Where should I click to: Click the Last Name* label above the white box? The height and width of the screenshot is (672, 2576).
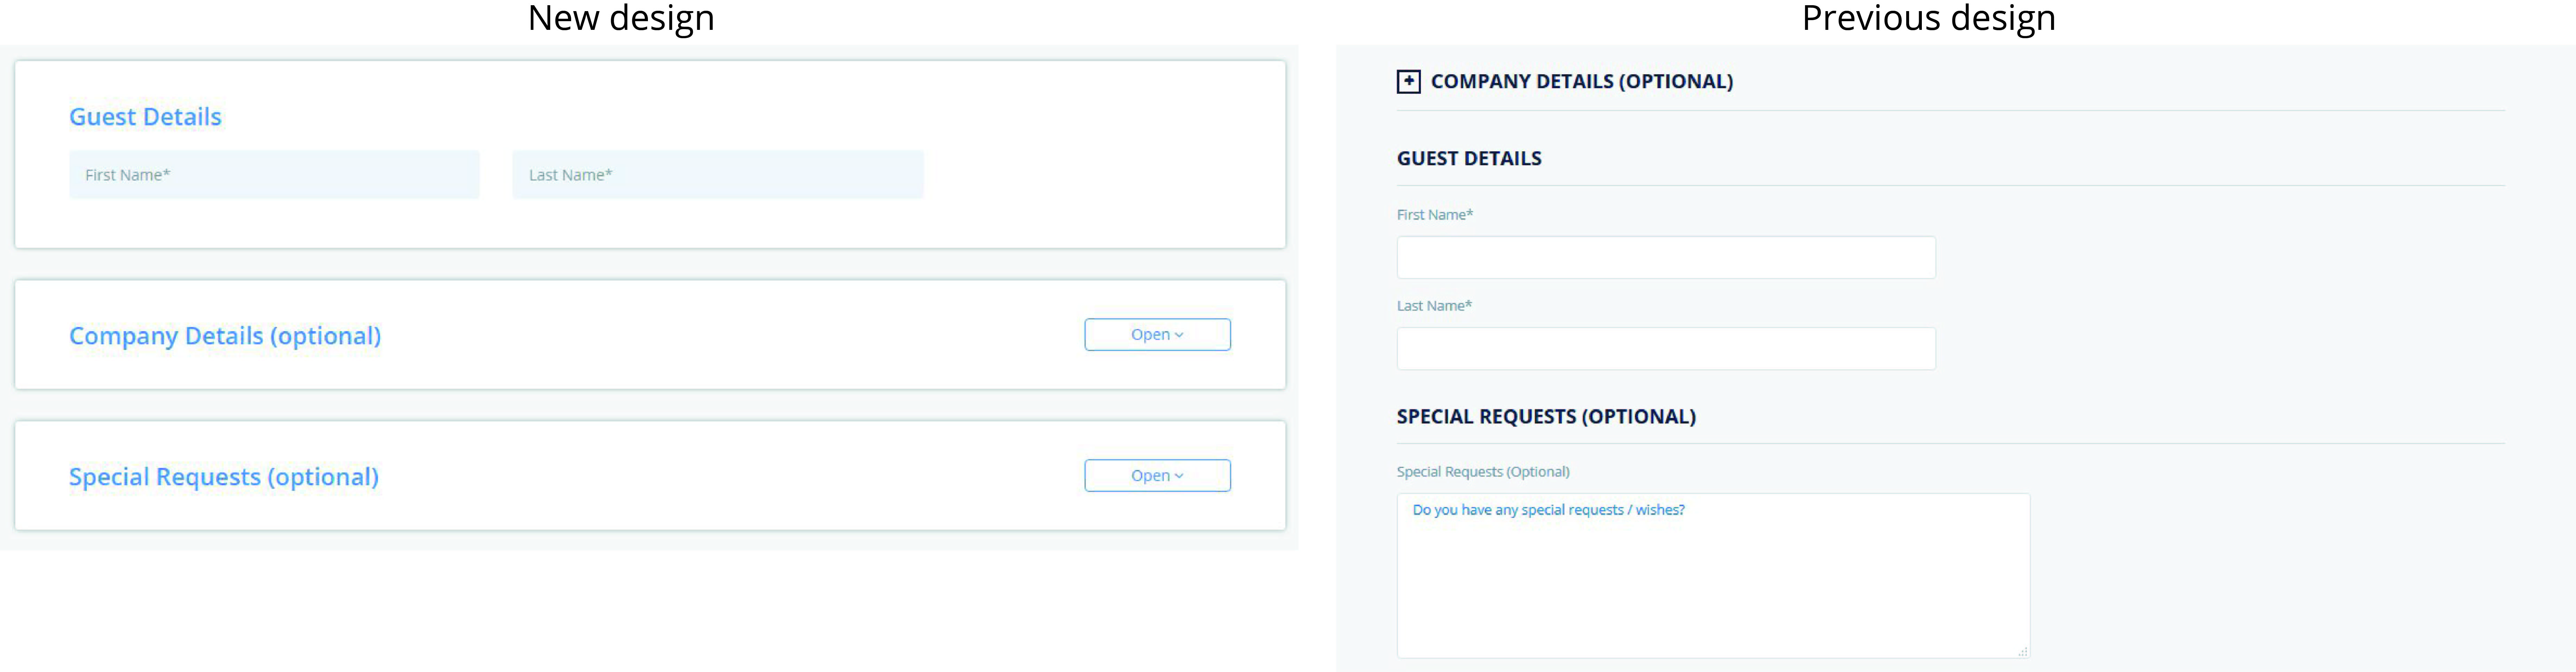click(x=1434, y=305)
